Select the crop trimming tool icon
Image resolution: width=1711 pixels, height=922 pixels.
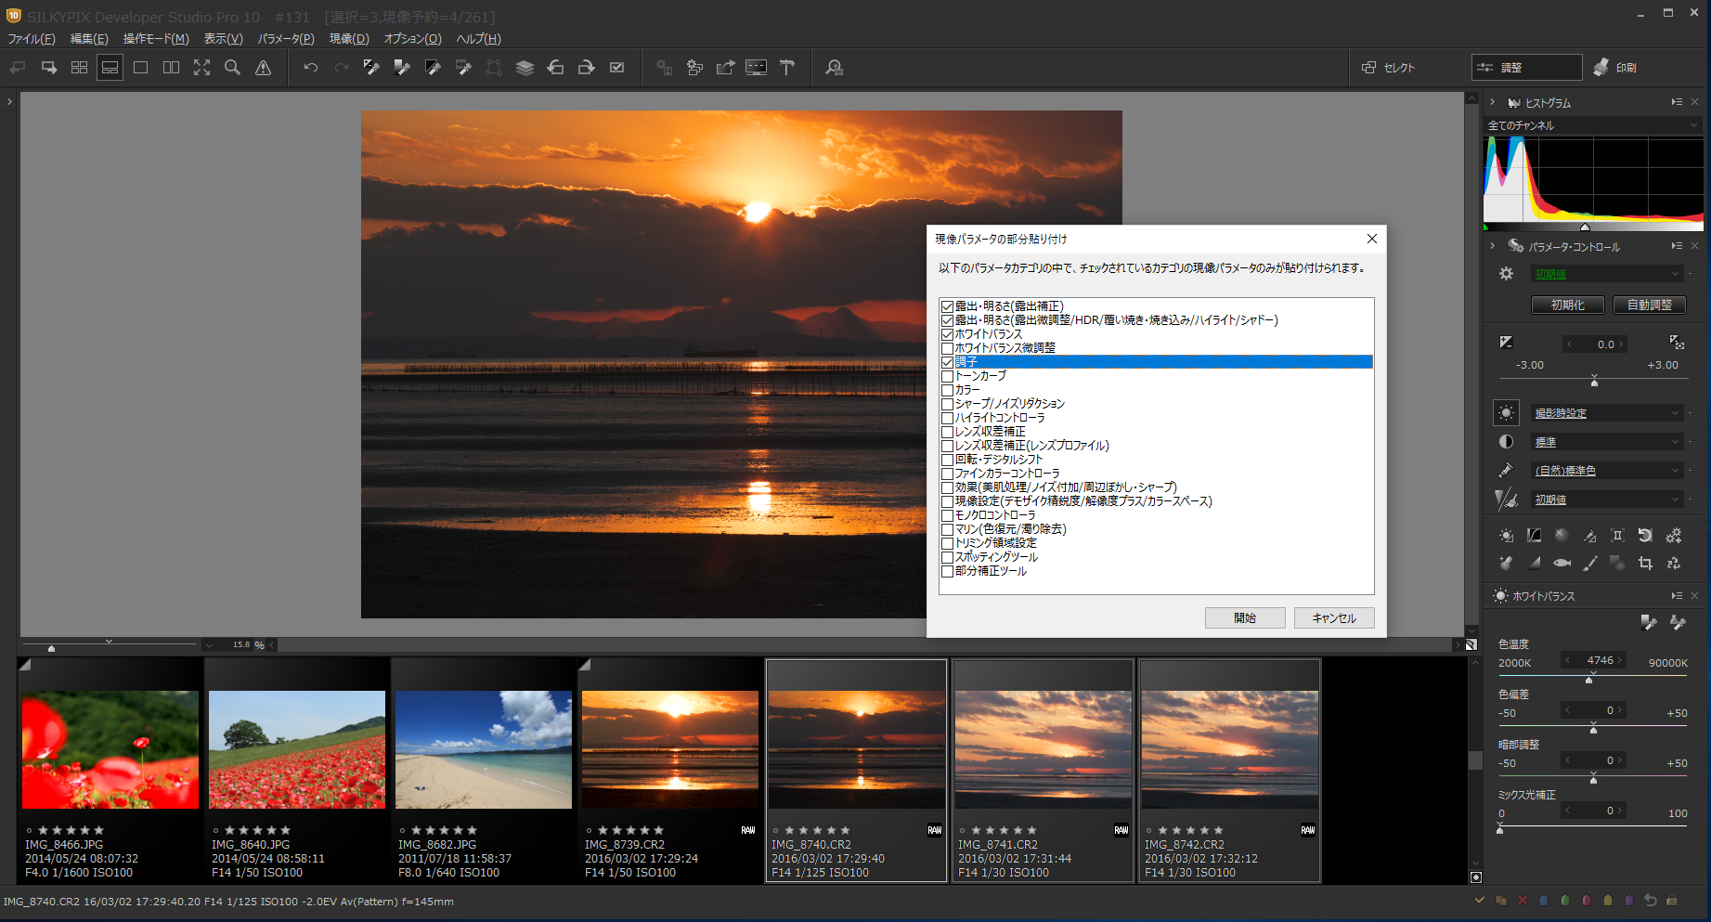coord(1645,563)
